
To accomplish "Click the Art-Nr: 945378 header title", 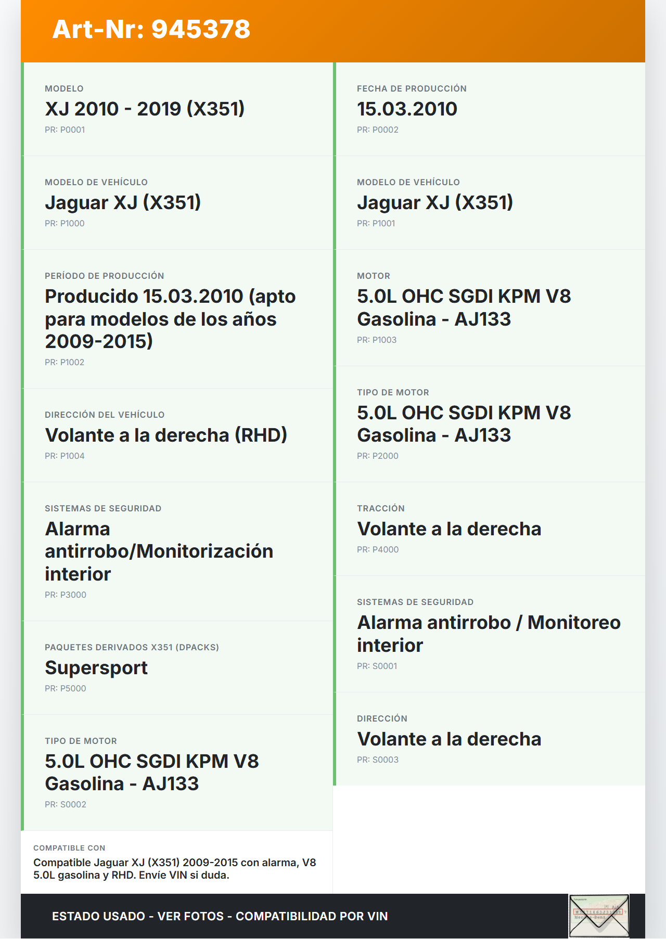I will 151,29.
